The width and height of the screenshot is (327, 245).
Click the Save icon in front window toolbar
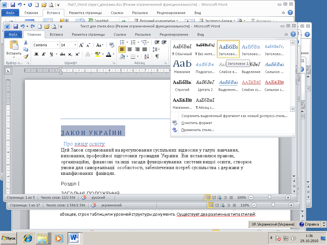tap(15, 26)
